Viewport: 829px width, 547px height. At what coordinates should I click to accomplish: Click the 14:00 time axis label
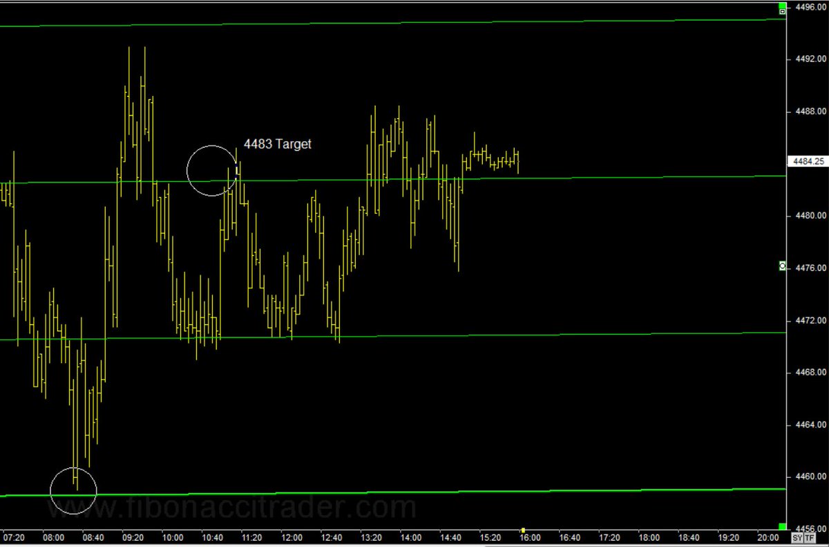[x=411, y=538]
